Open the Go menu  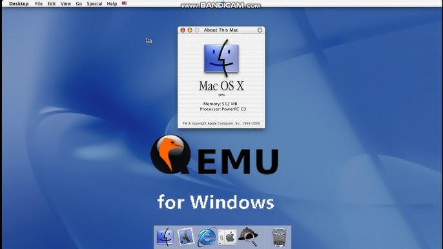[79, 4]
